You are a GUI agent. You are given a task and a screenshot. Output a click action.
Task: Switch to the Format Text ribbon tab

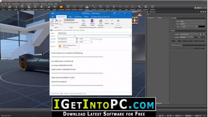(x=78, y=17)
